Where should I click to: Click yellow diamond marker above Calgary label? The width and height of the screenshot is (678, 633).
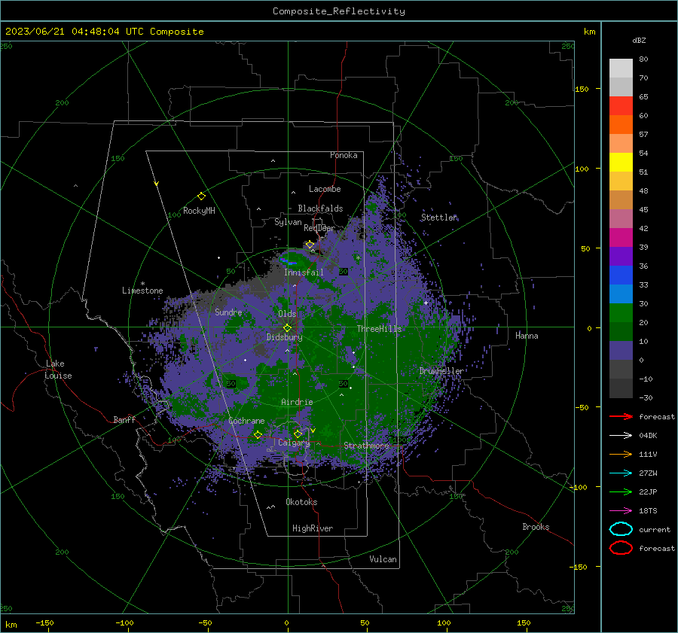tap(298, 434)
